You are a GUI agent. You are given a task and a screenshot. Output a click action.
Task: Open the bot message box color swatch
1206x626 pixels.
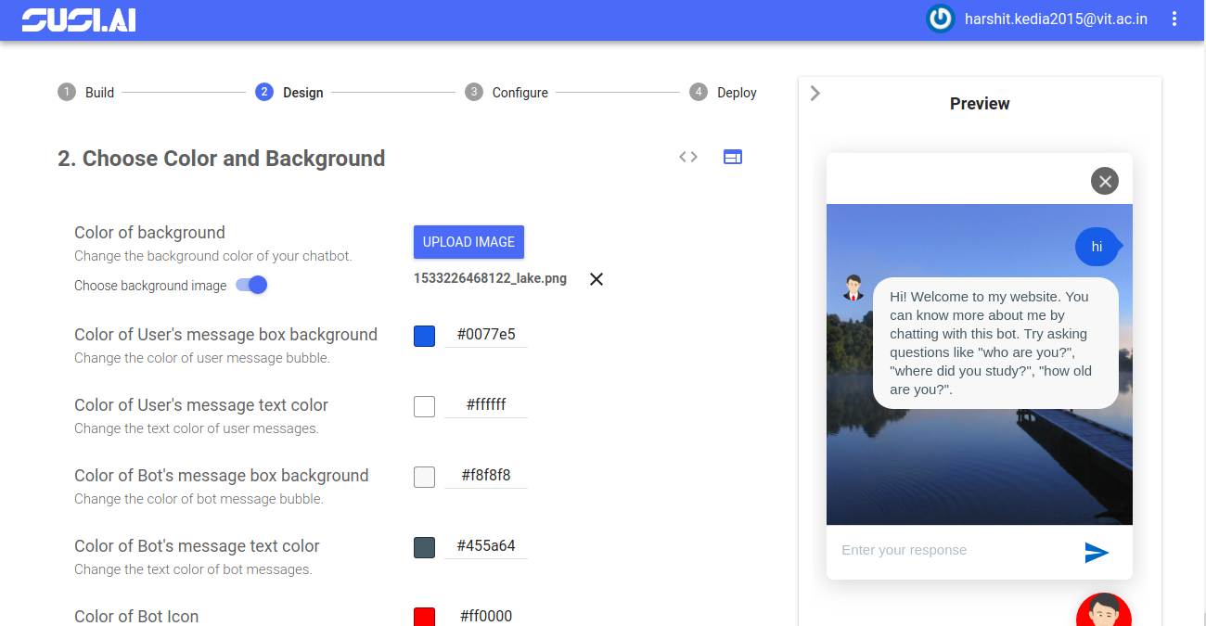[x=424, y=477]
